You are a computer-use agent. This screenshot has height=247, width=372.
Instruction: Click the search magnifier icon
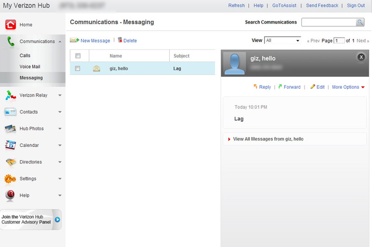(360, 22)
